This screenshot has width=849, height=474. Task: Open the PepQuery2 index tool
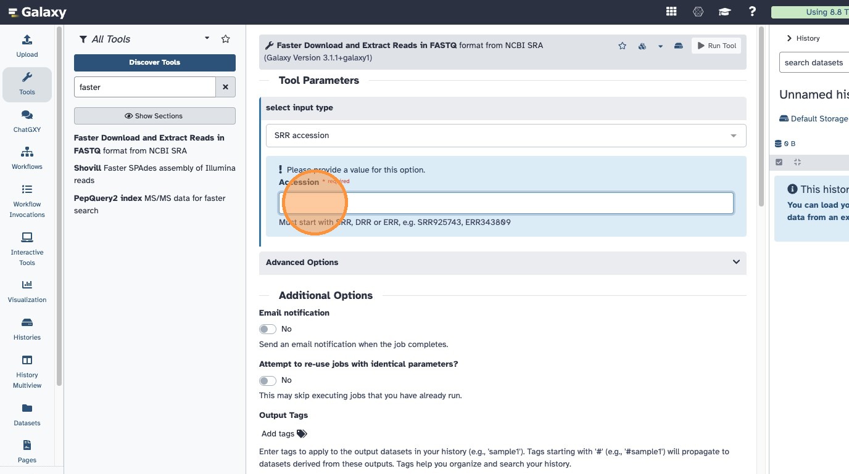(150, 205)
